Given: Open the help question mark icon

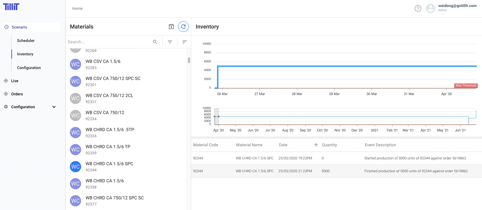Looking at the screenshot, I should pos(418,8).
